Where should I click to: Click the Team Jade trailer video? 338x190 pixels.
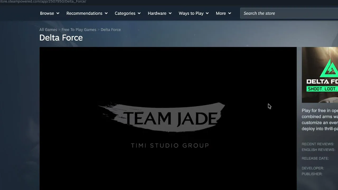tap(168, 118)
